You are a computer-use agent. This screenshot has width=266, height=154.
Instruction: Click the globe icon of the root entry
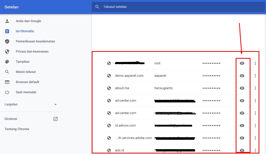coord(109,63)
